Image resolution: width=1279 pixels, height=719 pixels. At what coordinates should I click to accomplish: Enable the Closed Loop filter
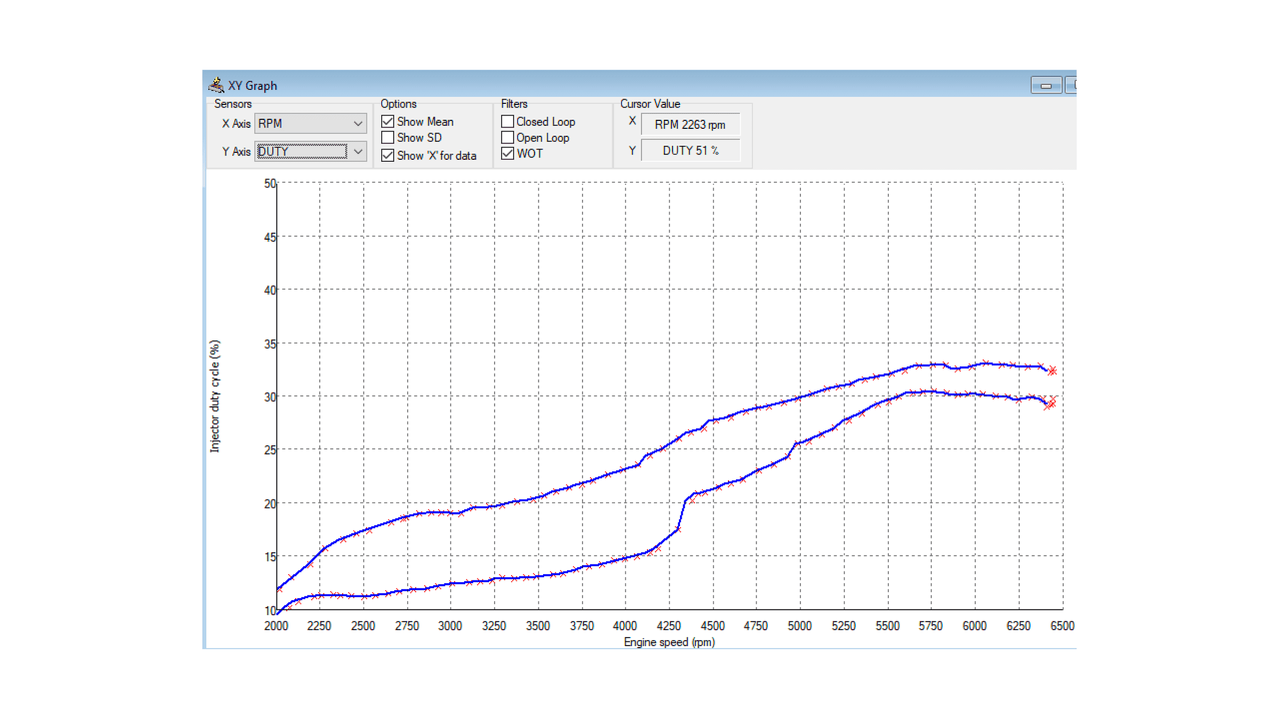(507, 121)
